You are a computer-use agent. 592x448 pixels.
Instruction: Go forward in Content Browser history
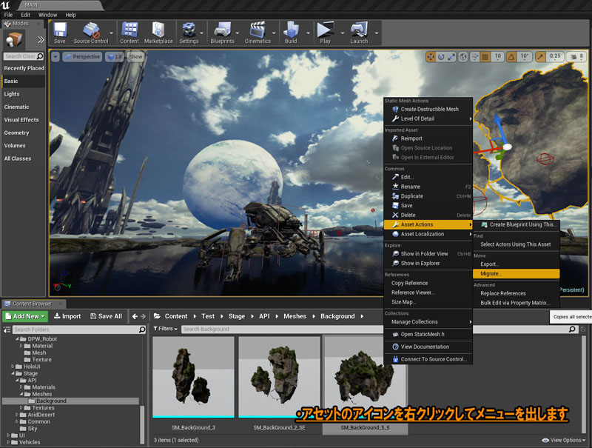(x=143, y=316)
